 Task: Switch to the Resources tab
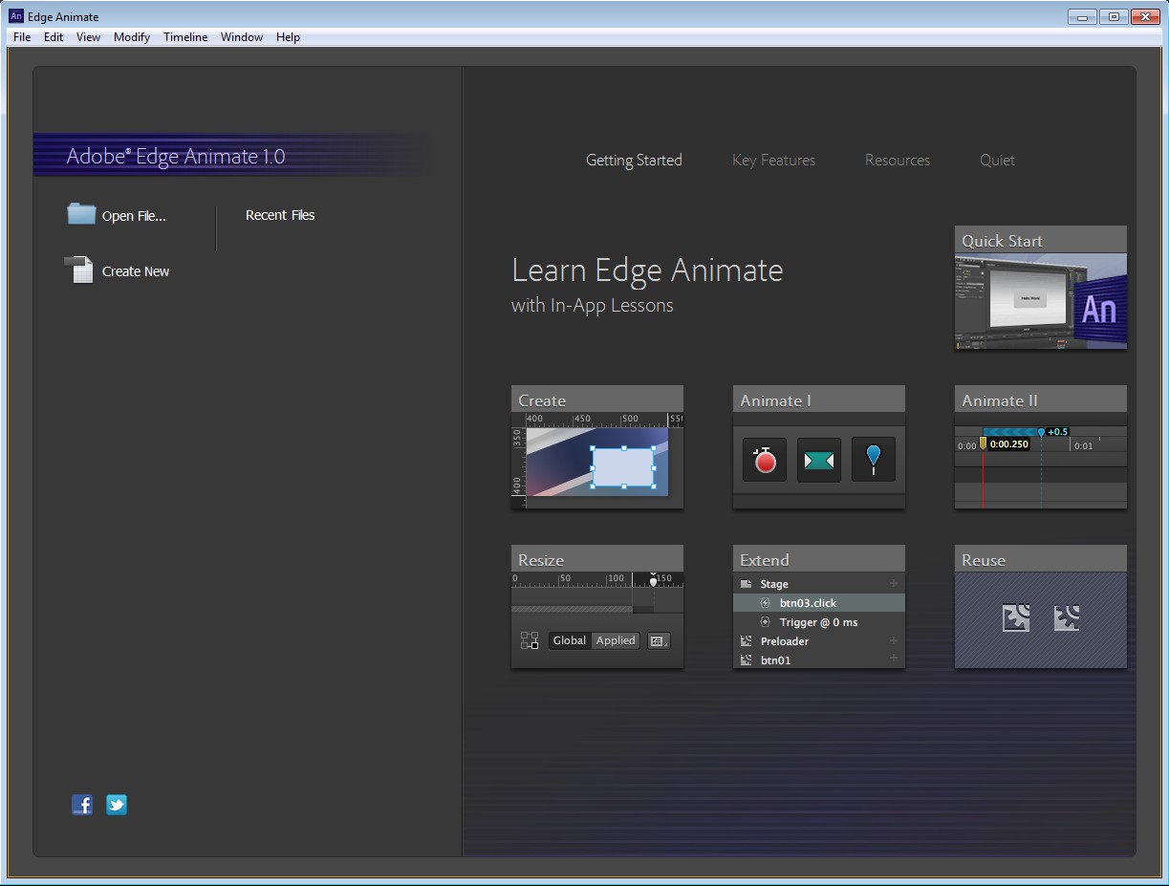(897, 161)
